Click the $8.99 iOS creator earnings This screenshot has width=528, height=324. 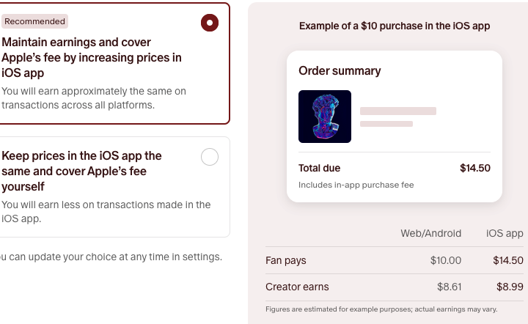coord(510,287)
